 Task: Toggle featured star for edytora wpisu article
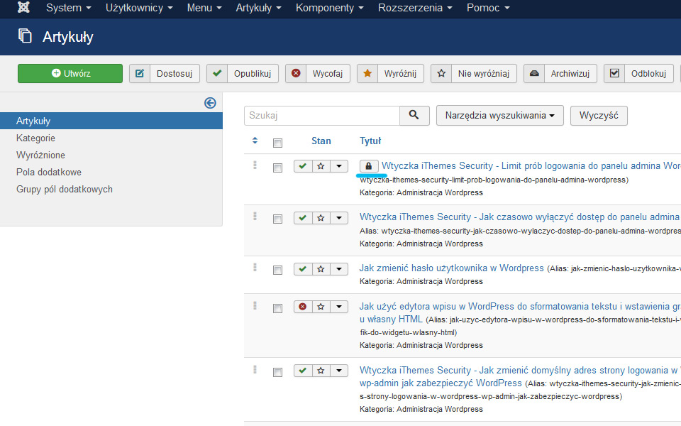(321, 307)
